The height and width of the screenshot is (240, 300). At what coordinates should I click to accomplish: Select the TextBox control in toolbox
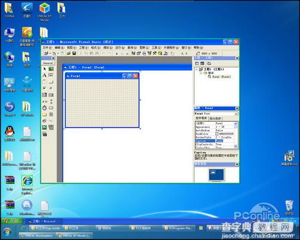[x=51, y=75]
